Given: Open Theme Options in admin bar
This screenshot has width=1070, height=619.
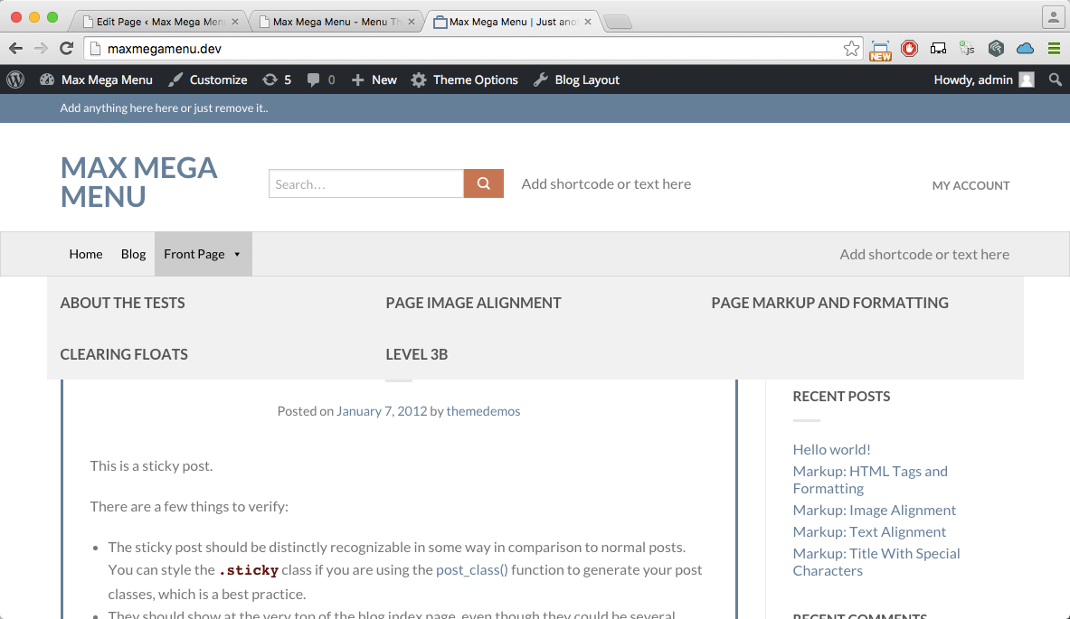Looking at the screenshot, I should click(465, 80).
